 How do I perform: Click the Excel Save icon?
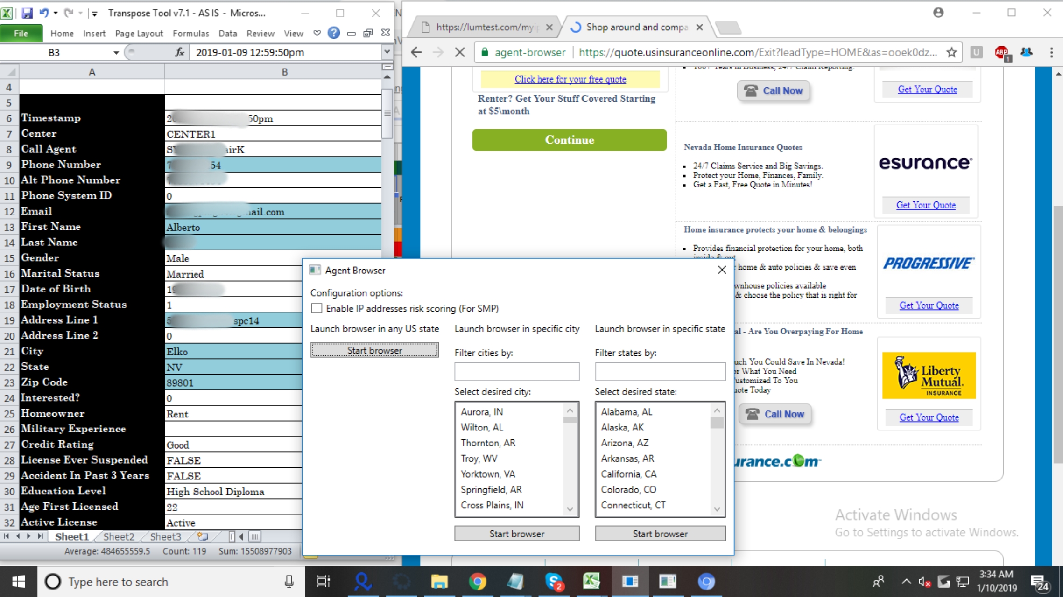(27, 13)
